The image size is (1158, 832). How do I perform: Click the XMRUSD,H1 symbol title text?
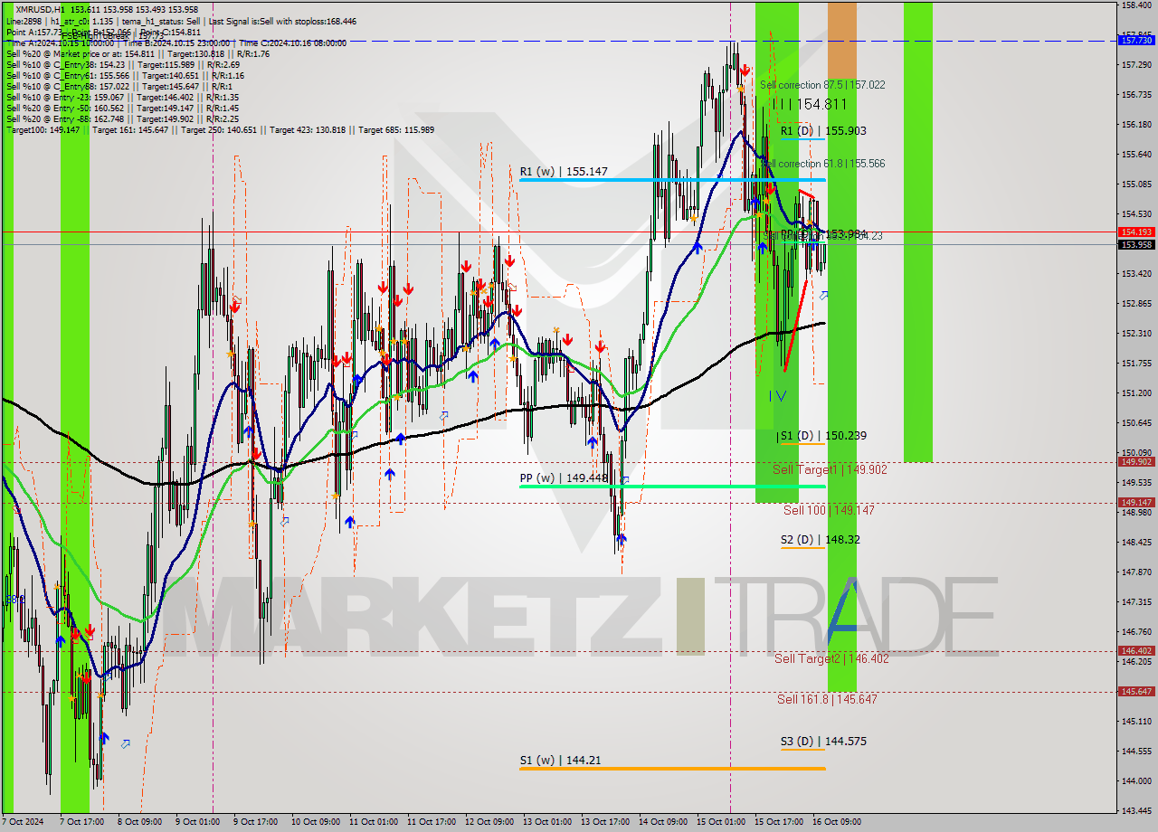point(40,9)
